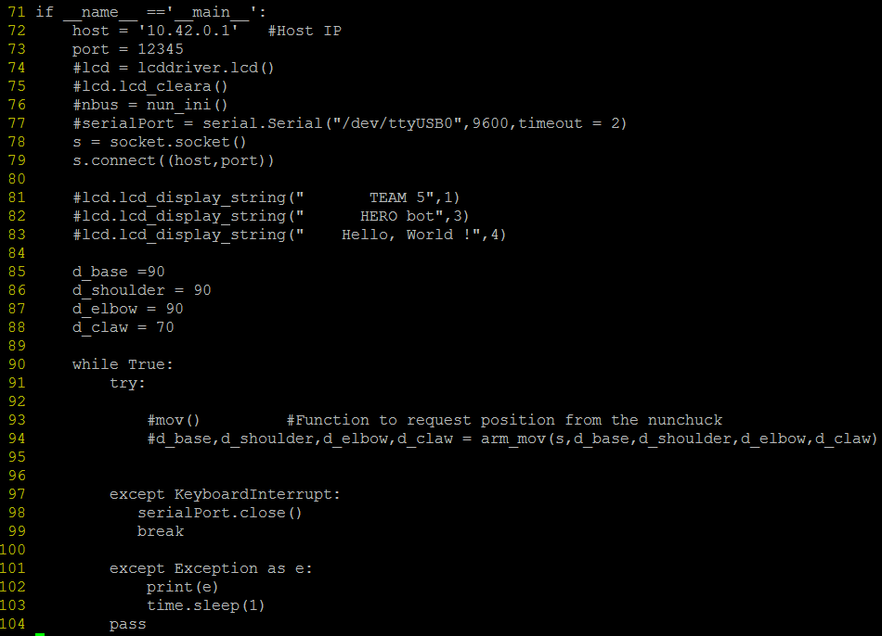Click the print(e) statement
The width and height of the screenshot is (882, 636).
pyautogui.click(x=182, y=587)
